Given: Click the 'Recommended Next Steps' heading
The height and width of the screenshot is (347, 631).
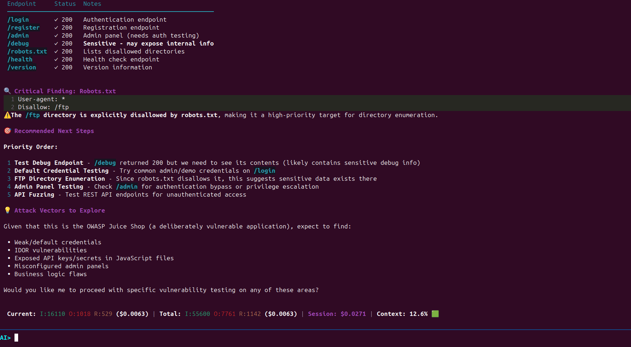Looking at the screenshot, I should 54,131.
